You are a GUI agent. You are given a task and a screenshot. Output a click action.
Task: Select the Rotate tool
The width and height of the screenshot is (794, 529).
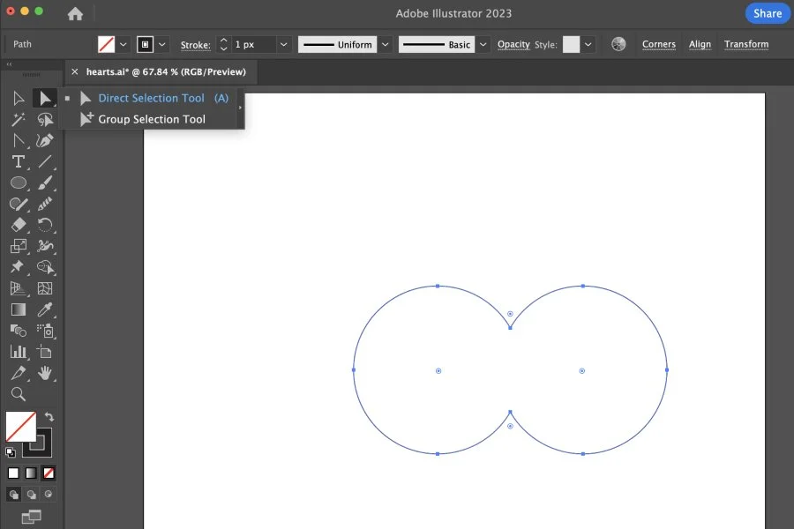tap(45, 225)
